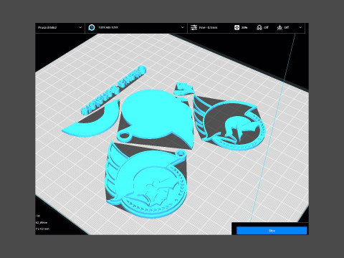Select the solid winged helmet medallion model
Image resolution: width=344 pixels, height=258 pixels.
tap(146, 181)
